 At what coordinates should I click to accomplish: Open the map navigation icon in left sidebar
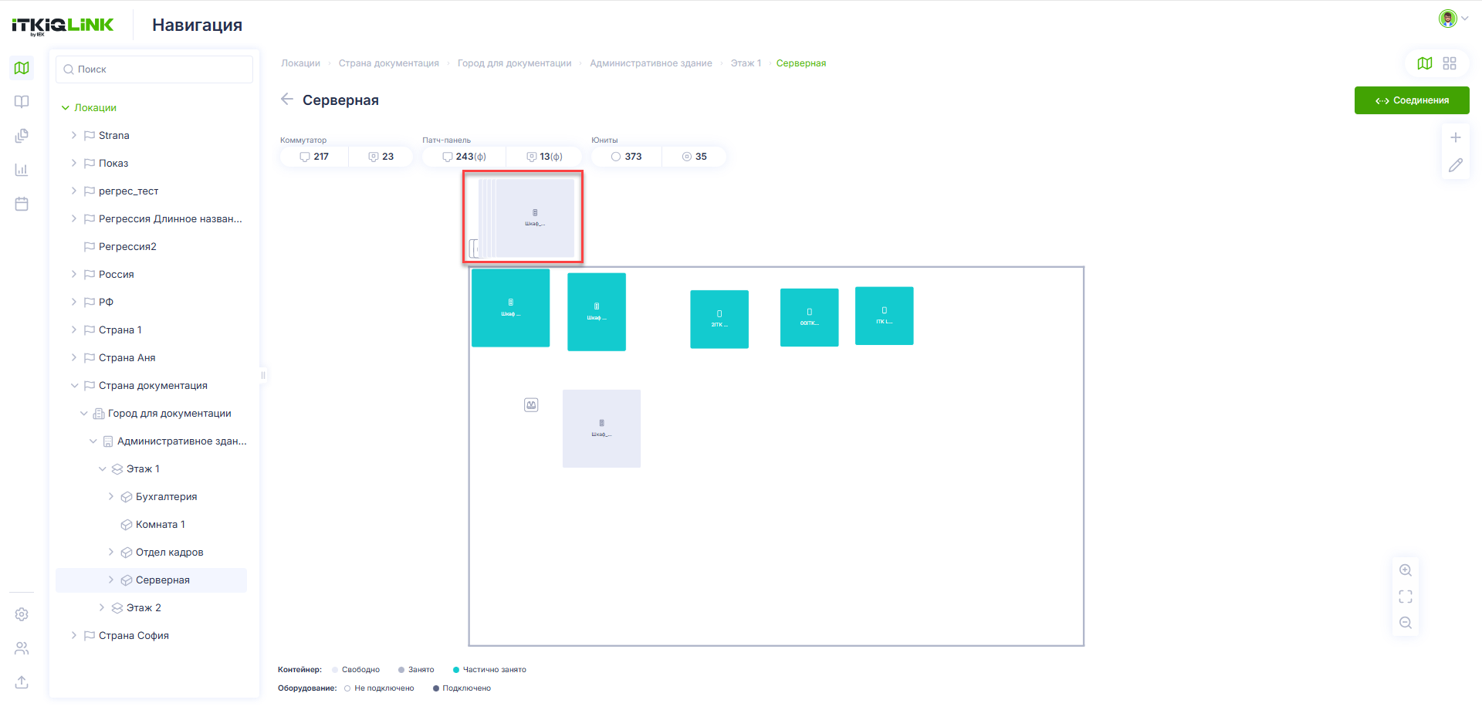pos(22,68)
